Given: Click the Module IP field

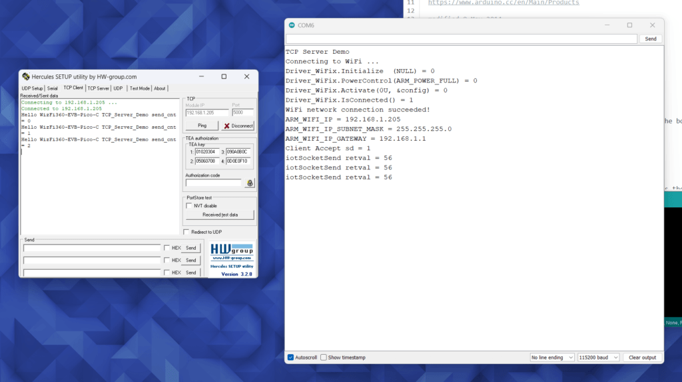Looking at the screenshot, I should click(x=206, y=112).
